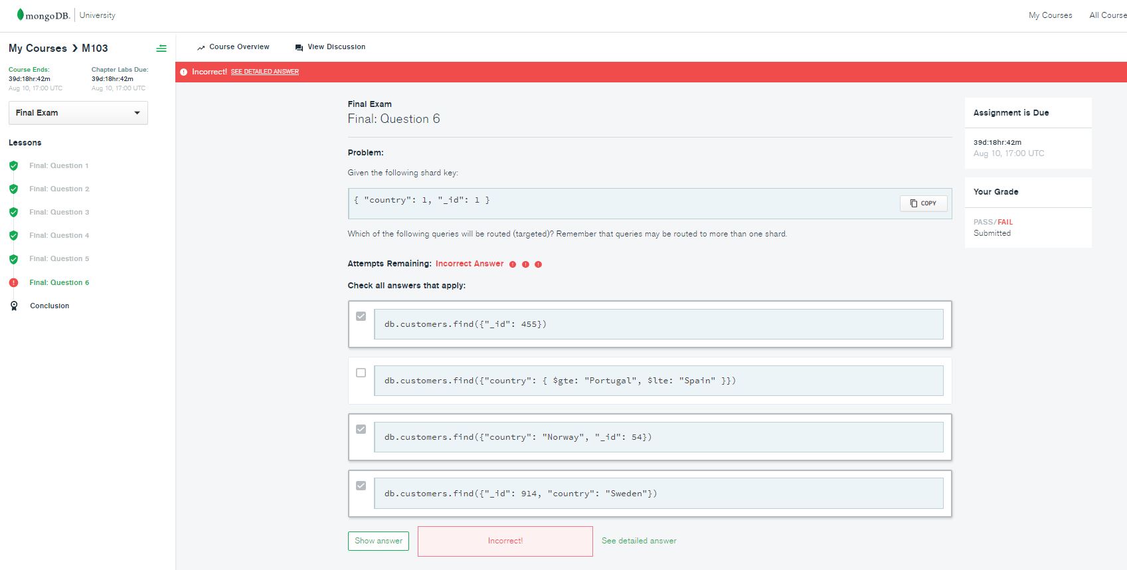Toggle checkbox for the Sweden query answer

[361, 486]
